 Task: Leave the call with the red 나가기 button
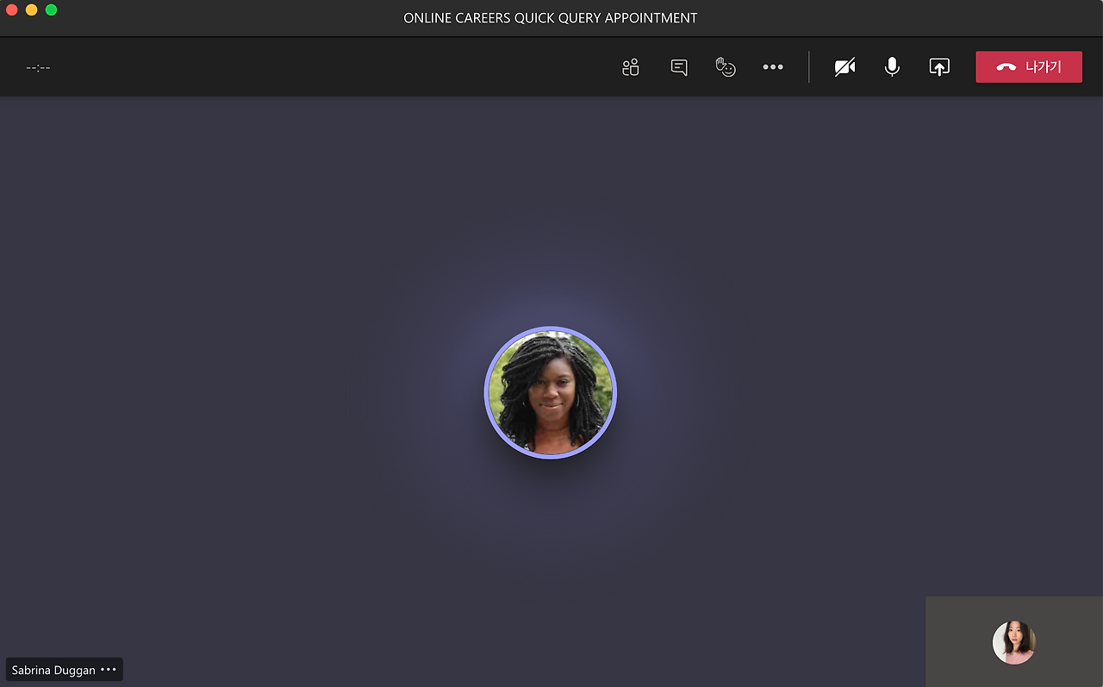(1029, 67)
